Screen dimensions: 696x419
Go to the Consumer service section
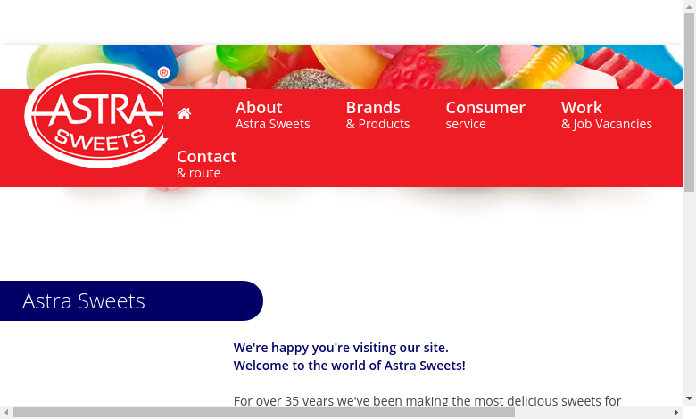coord(485,114)
